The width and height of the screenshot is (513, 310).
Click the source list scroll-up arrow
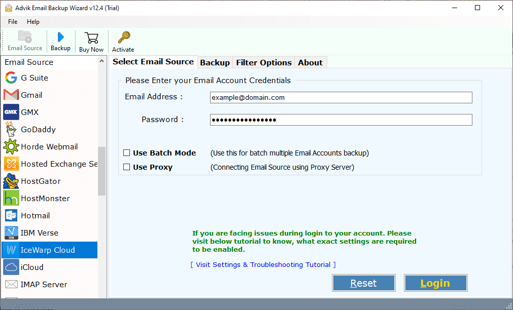pyautogui.click(x=101, y=61)
